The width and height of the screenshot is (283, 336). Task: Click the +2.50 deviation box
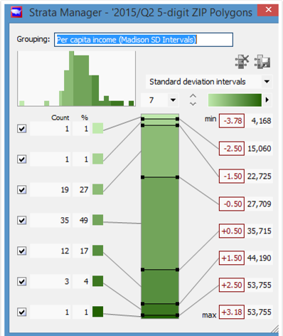232,285
